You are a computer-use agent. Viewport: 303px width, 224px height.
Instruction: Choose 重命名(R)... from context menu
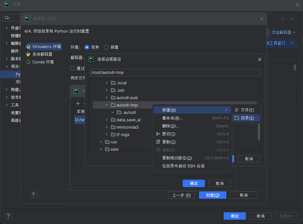click(192, 118)
